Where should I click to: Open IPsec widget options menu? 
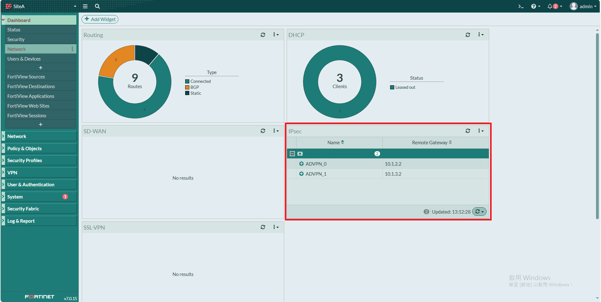pos(481,131)
